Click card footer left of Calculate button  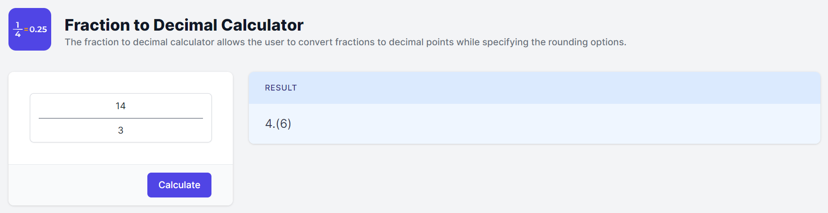pos(76,185)
